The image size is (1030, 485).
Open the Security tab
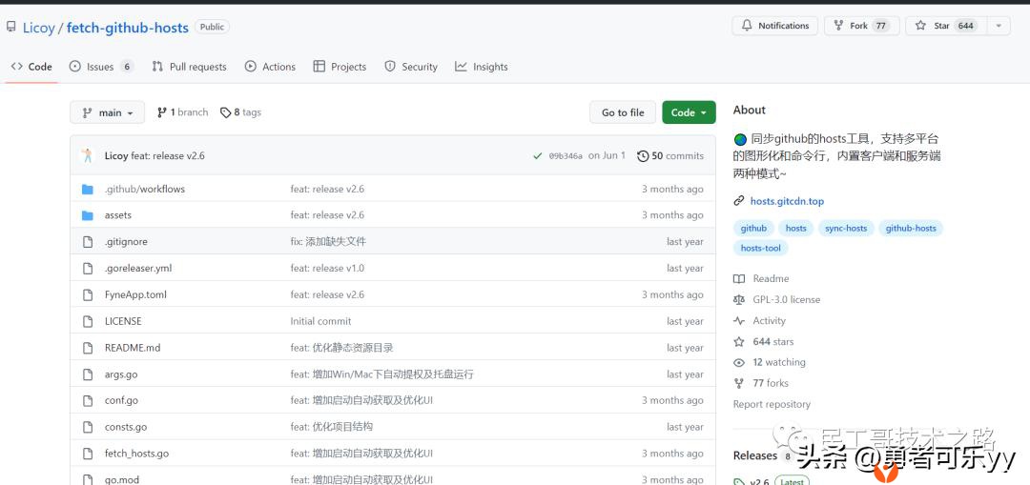tap(411, 67)
